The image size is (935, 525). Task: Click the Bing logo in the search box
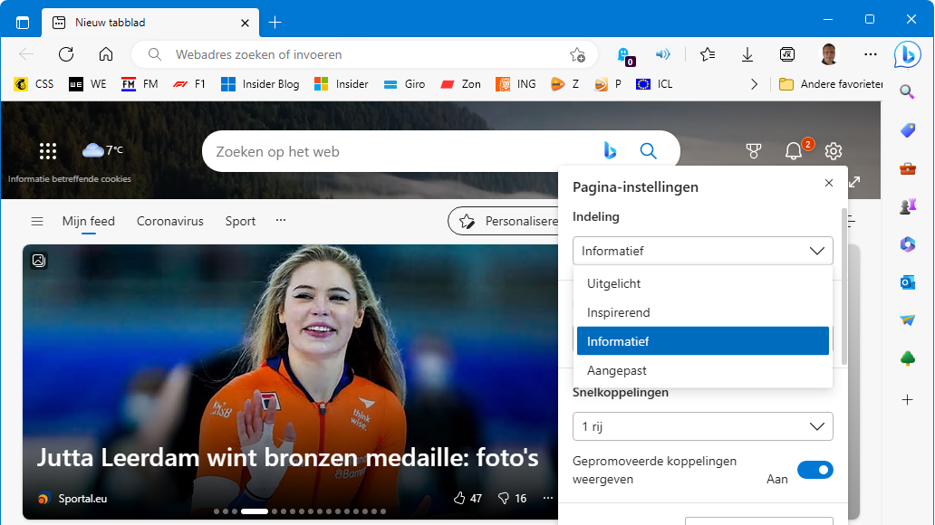click(610, 151)
